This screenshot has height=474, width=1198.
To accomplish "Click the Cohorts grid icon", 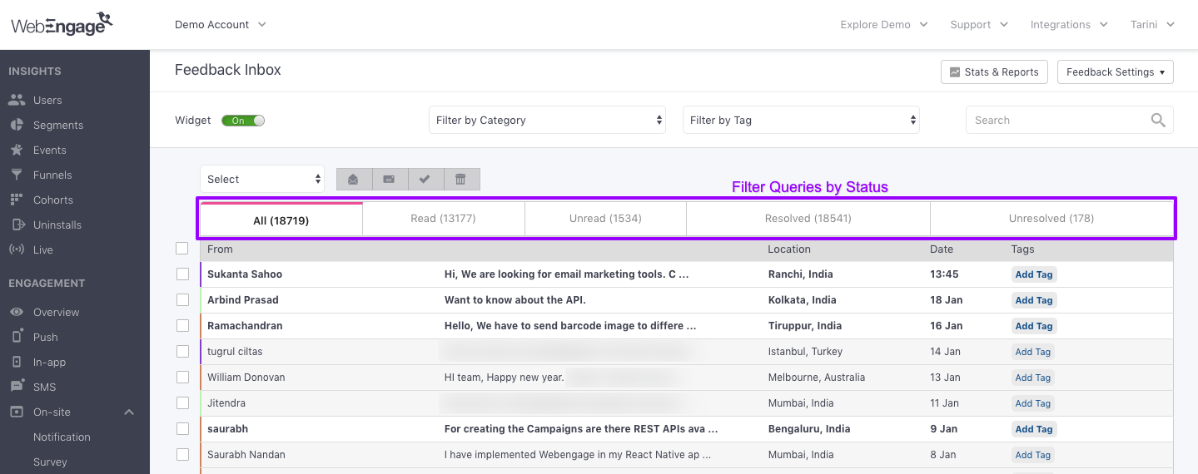I will click(x=17, y=200).
